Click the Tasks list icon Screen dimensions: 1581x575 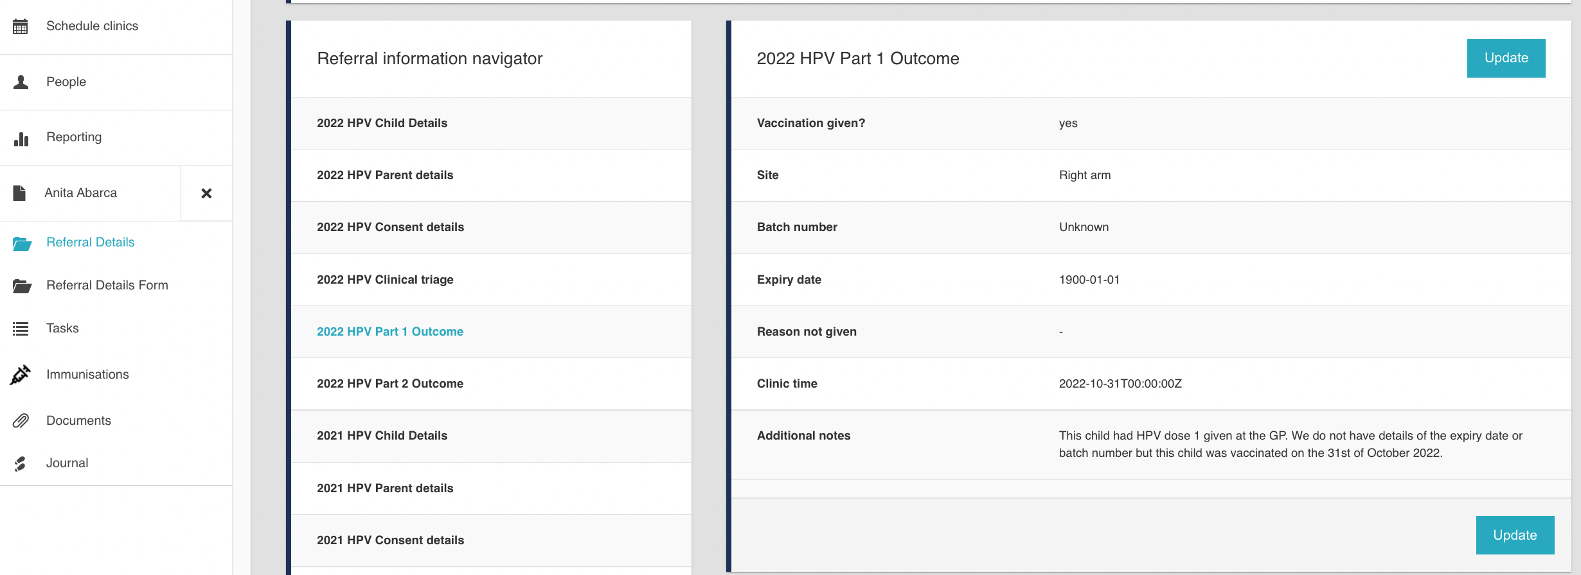coord(21,329)
